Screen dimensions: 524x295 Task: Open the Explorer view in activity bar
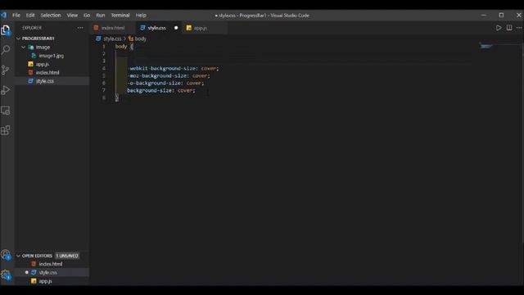[6, 30]
